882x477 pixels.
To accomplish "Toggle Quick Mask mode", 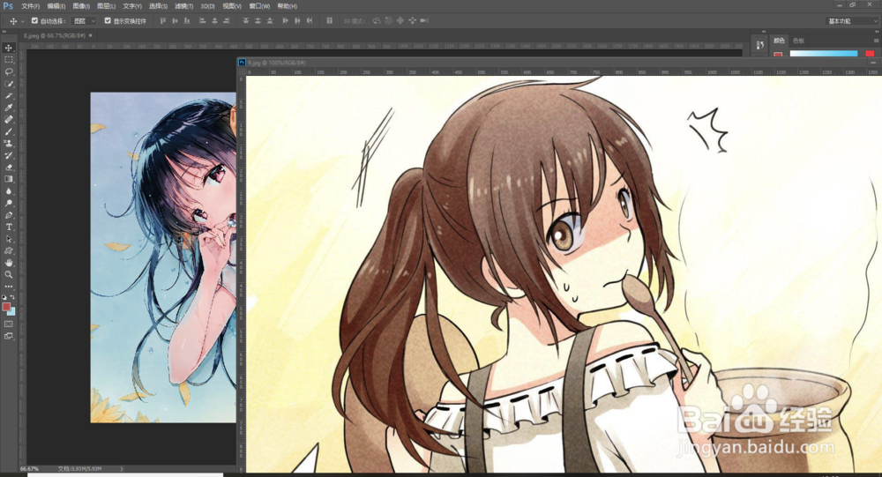I will tap(9, 324).
